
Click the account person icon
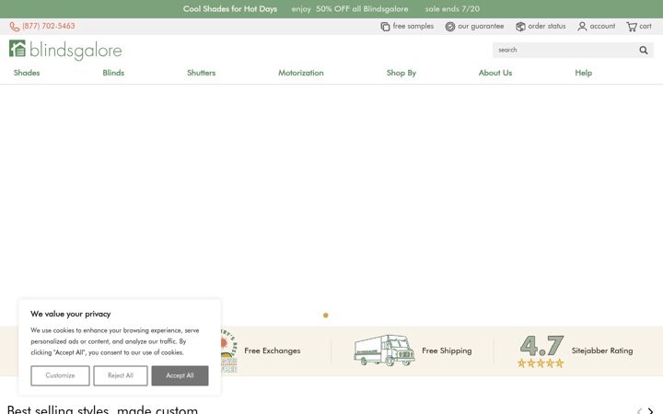click(582, 27)
